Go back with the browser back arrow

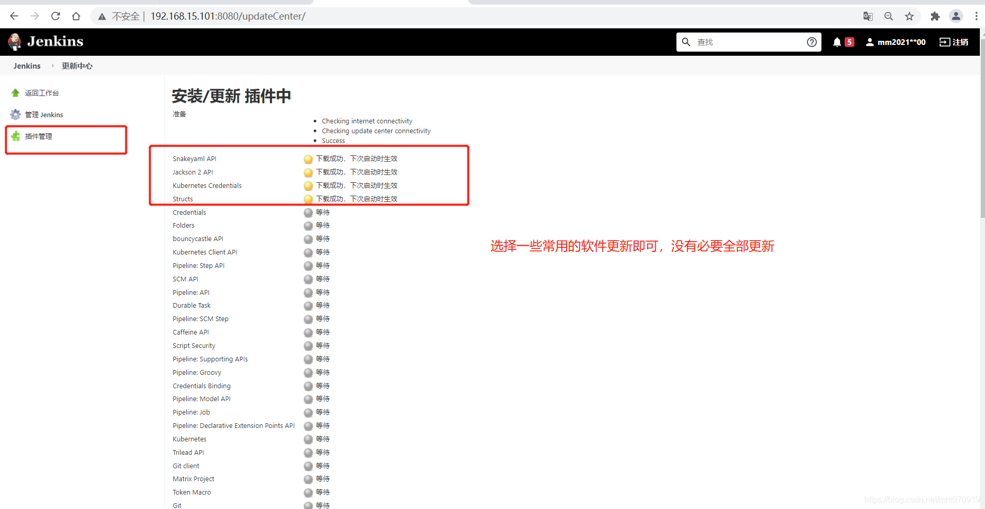[14, 16]
